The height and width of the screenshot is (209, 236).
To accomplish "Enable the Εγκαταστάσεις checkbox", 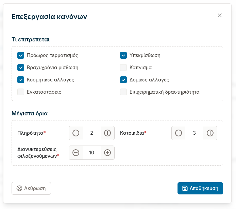I will click(21, 92).
